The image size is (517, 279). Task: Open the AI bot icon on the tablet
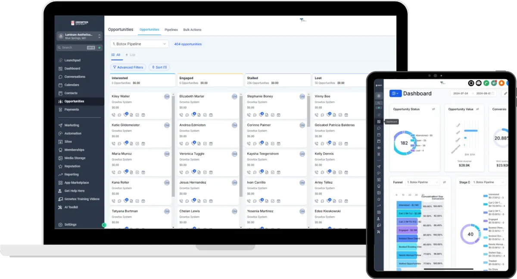(x=479, y=83)
